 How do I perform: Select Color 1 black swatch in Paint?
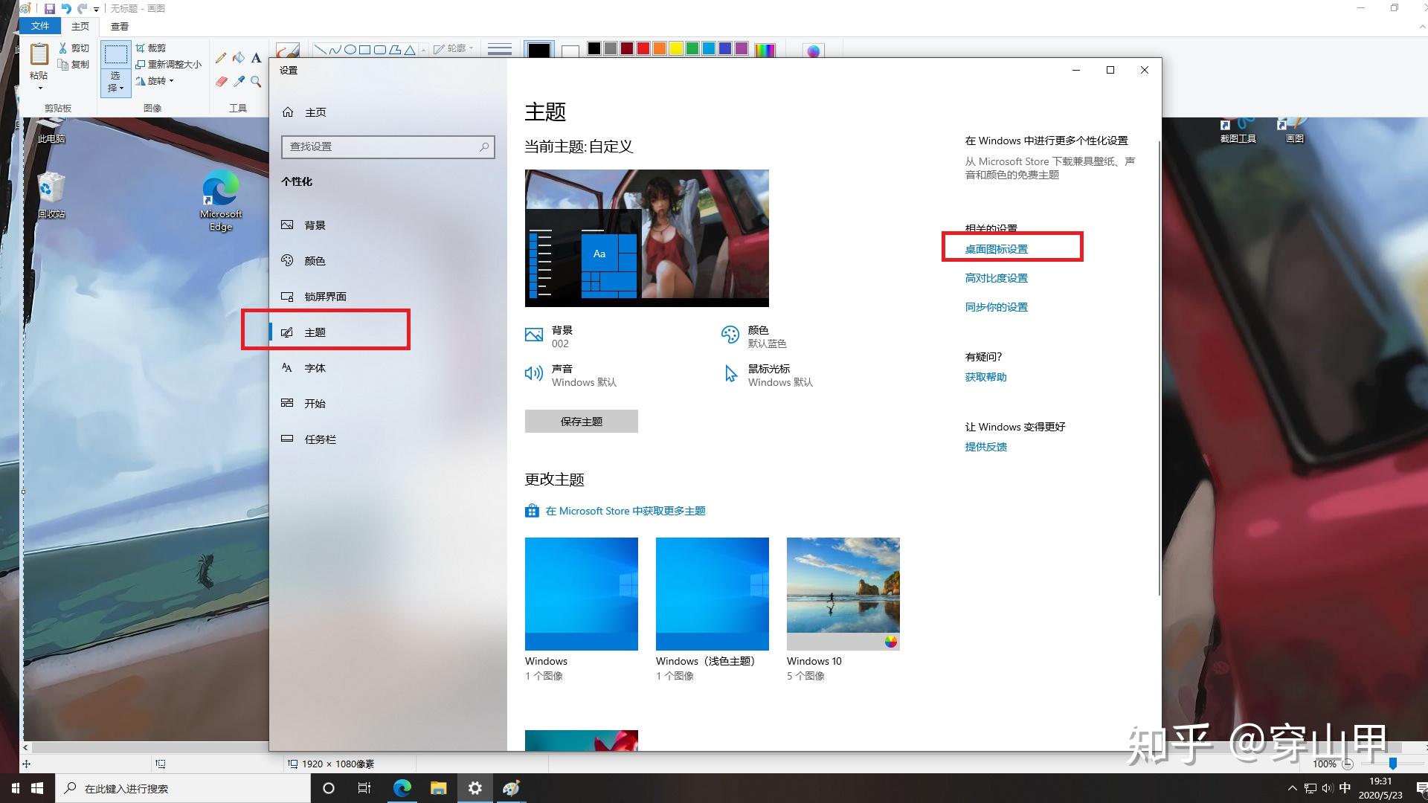(539, 51)
